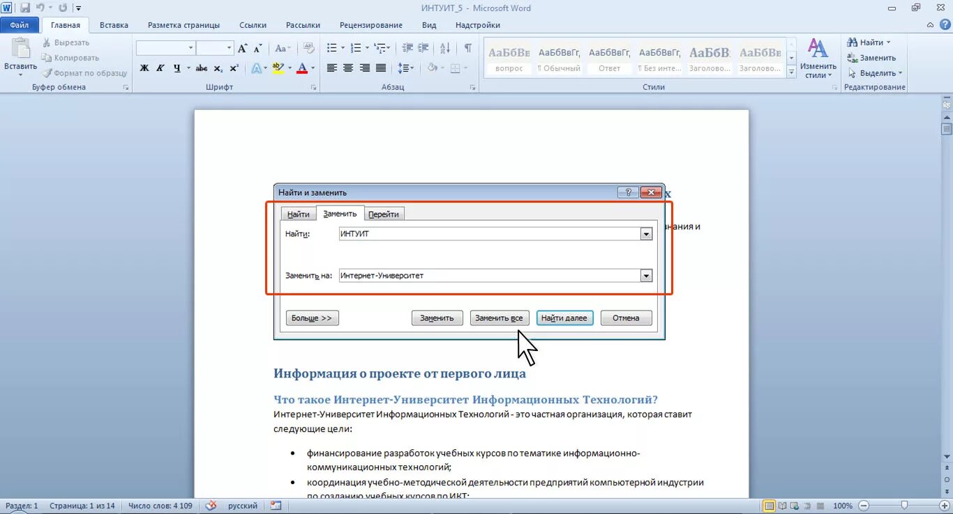Click the spelling check status bar icon
Image resolution: width=953 pixels, height=514 pixels.
click(x=211, y=506)
